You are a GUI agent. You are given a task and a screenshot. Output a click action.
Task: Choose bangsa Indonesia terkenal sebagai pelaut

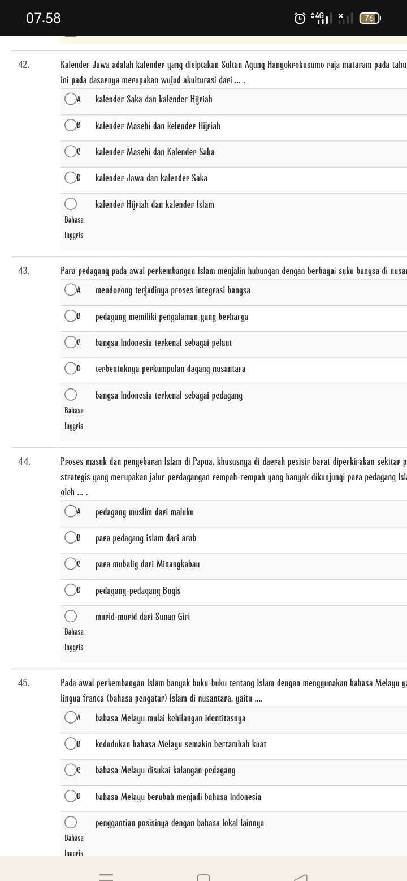tap(71, 343)
